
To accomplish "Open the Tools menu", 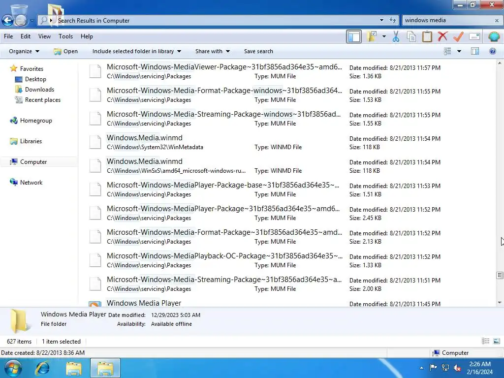I will [65, 36].
